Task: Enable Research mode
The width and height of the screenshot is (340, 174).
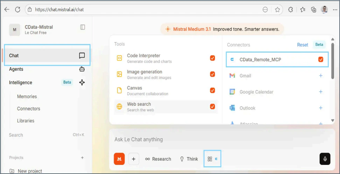Action: (x=158, y=159)
